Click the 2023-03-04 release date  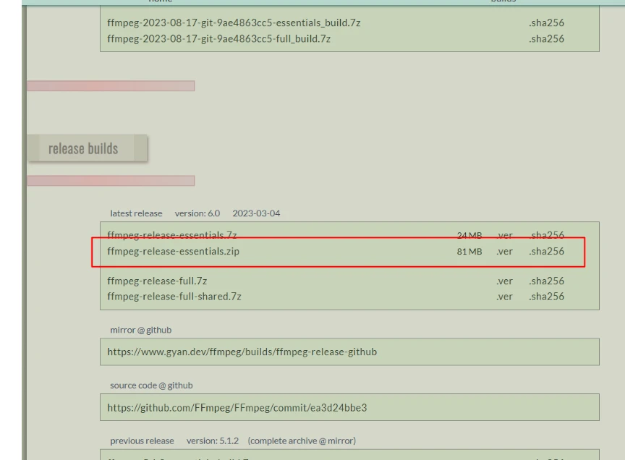pos(256,213)
